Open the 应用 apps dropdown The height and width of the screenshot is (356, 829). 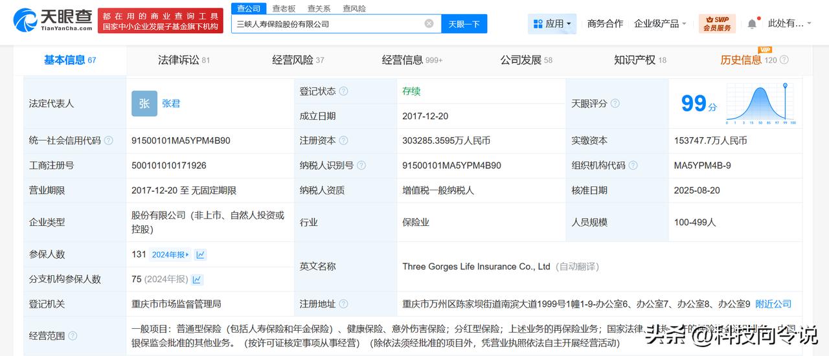point(552,24)
